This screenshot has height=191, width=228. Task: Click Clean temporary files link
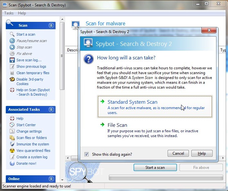pyautogui.click(x=33, y=73)
